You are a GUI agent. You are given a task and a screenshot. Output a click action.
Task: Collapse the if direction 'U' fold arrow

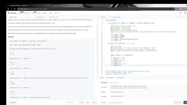coord(103,58)
